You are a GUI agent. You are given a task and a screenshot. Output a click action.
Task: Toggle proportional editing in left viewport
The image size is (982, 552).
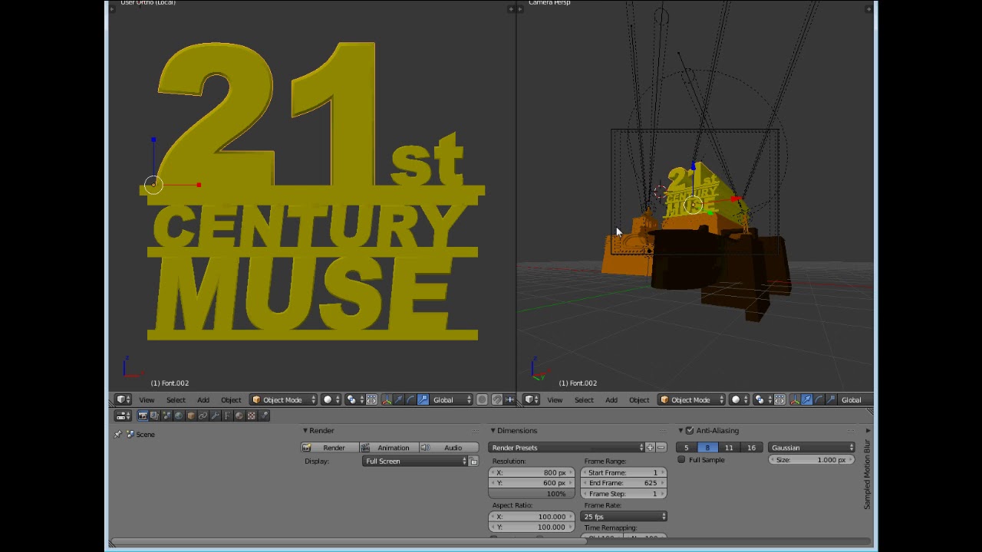click(482, 399)
